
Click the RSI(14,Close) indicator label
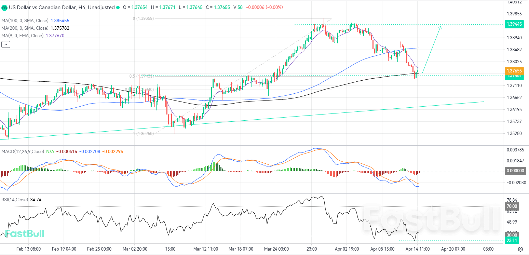(15, 200)
